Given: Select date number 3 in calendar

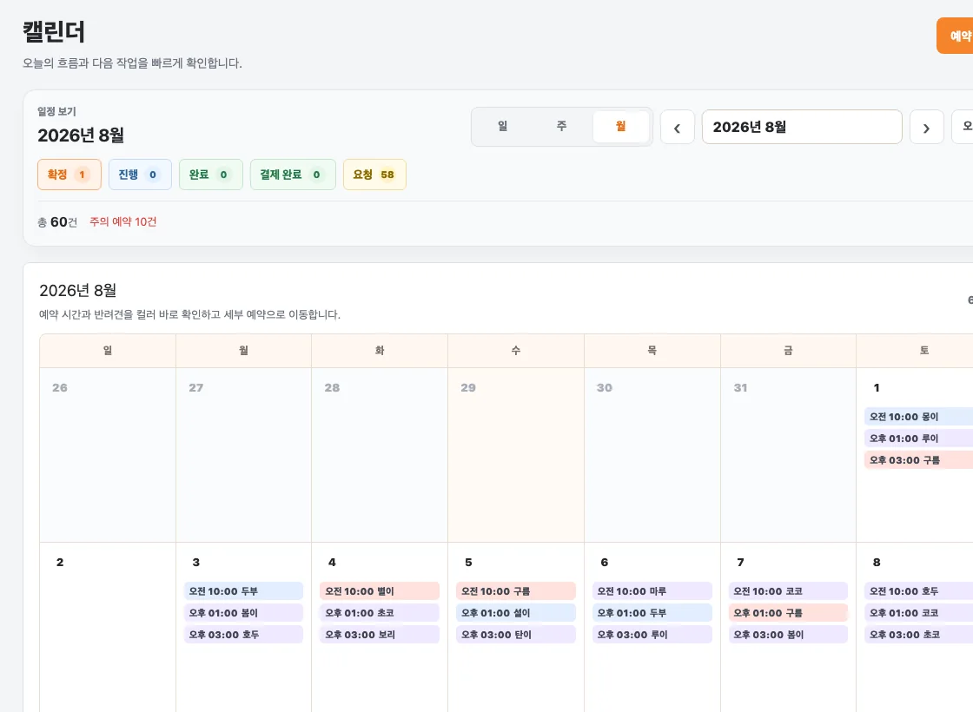Looking at the screenshot, I should [x=196, y=562].
